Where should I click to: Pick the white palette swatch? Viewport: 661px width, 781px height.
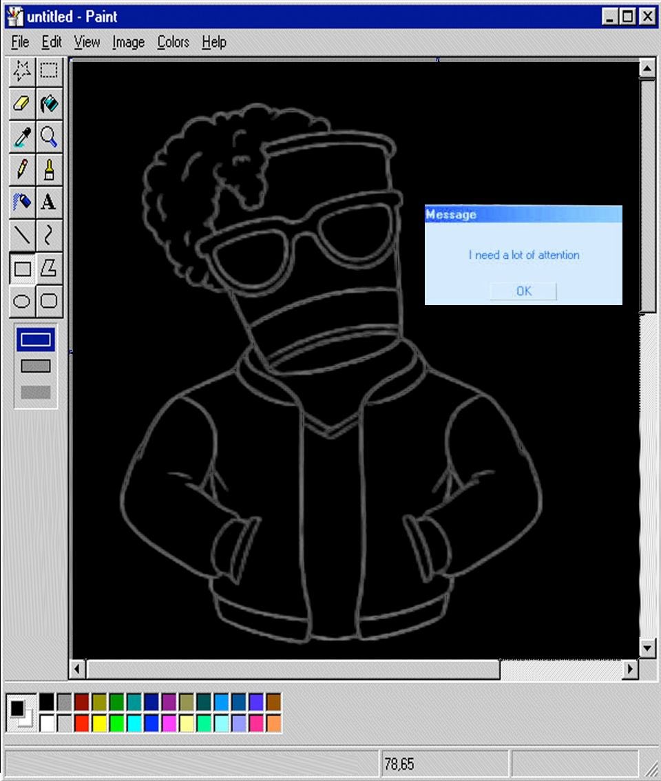coord(47,723)
